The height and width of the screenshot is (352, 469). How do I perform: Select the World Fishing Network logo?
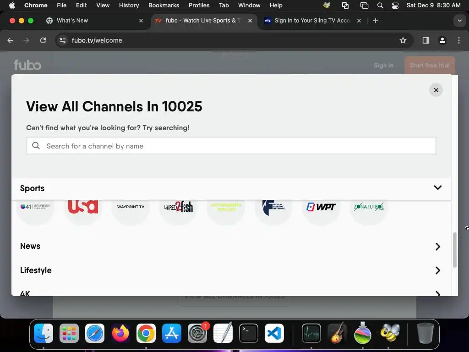coord(273,207)
